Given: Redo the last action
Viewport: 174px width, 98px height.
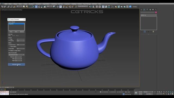Looking at the screenshot, I should pyautogui.click(x=5, y=7).
